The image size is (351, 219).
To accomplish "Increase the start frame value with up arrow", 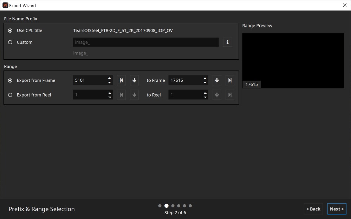I will pos(110,78).
